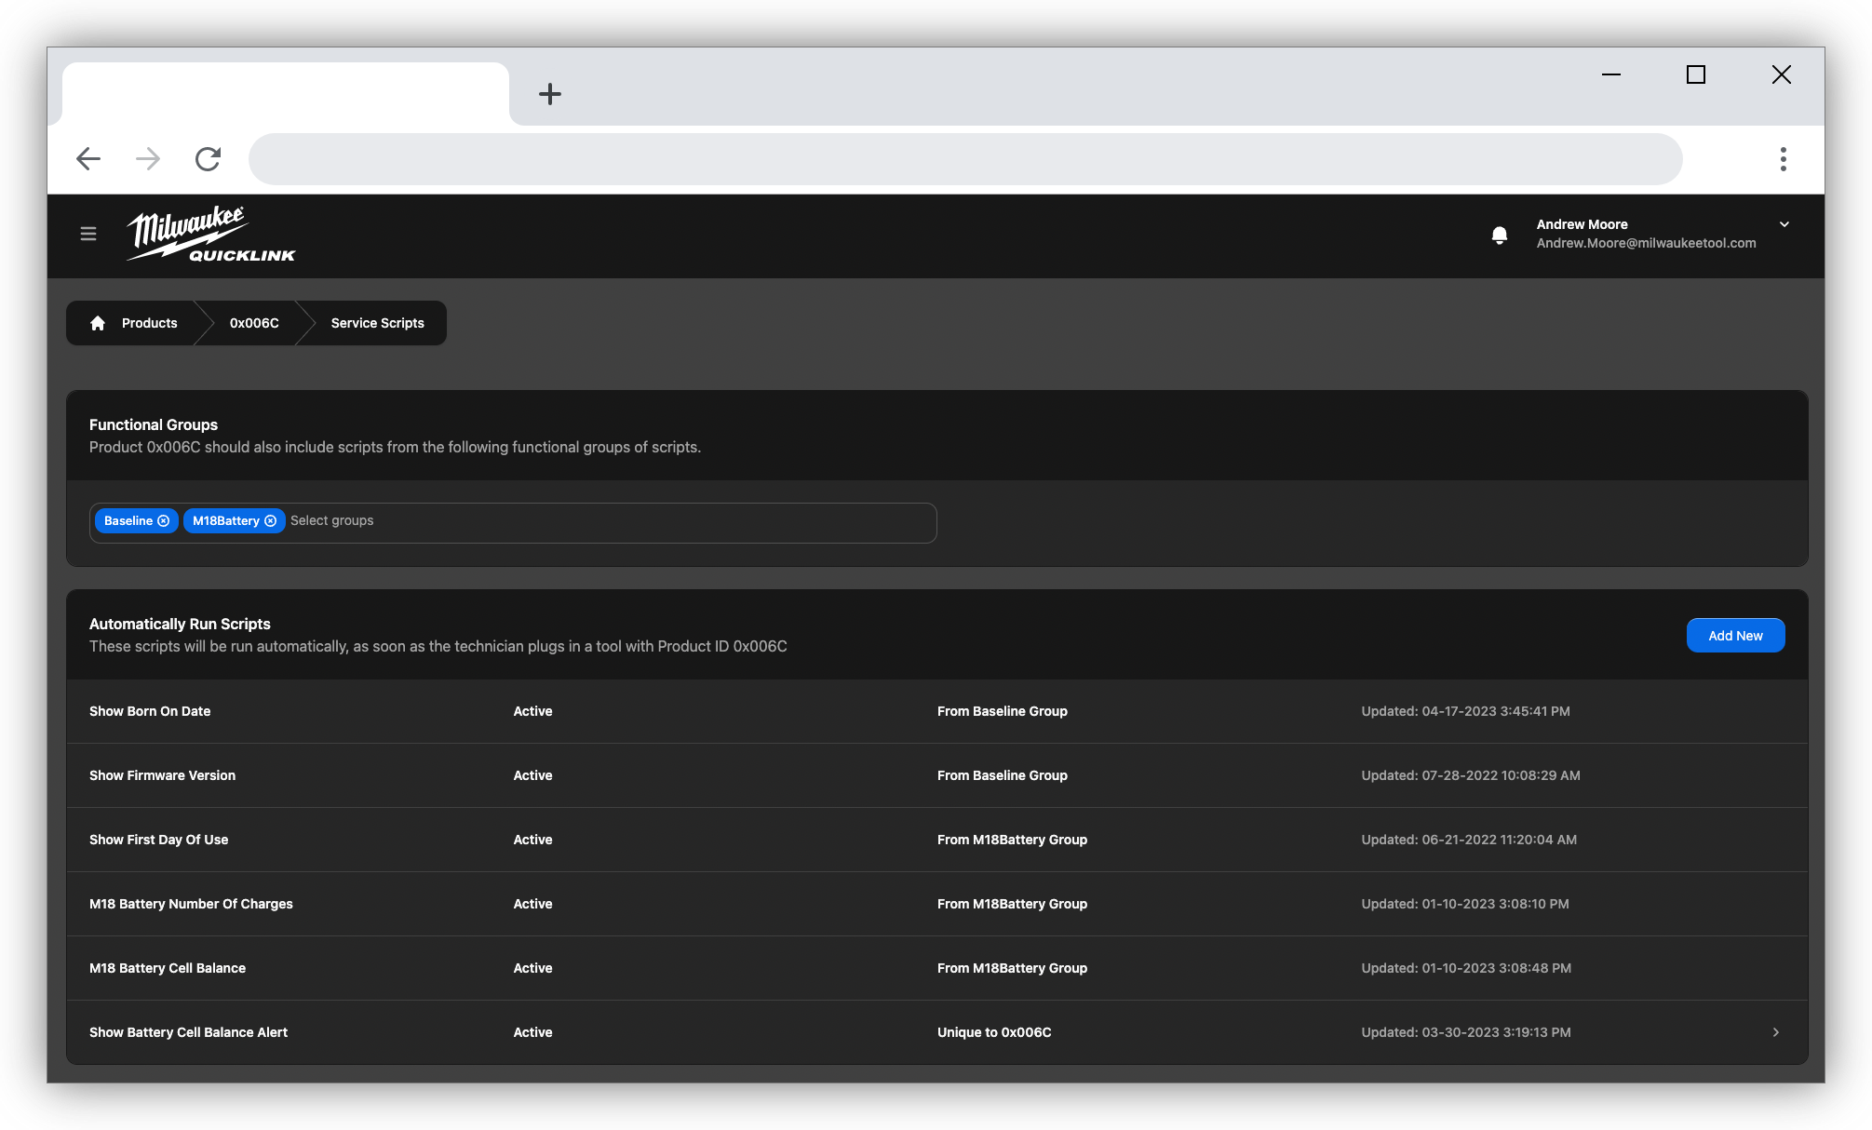The image size is (1872, 1130).
Task: Click the browser address bar
Action: tap(965, 158)
